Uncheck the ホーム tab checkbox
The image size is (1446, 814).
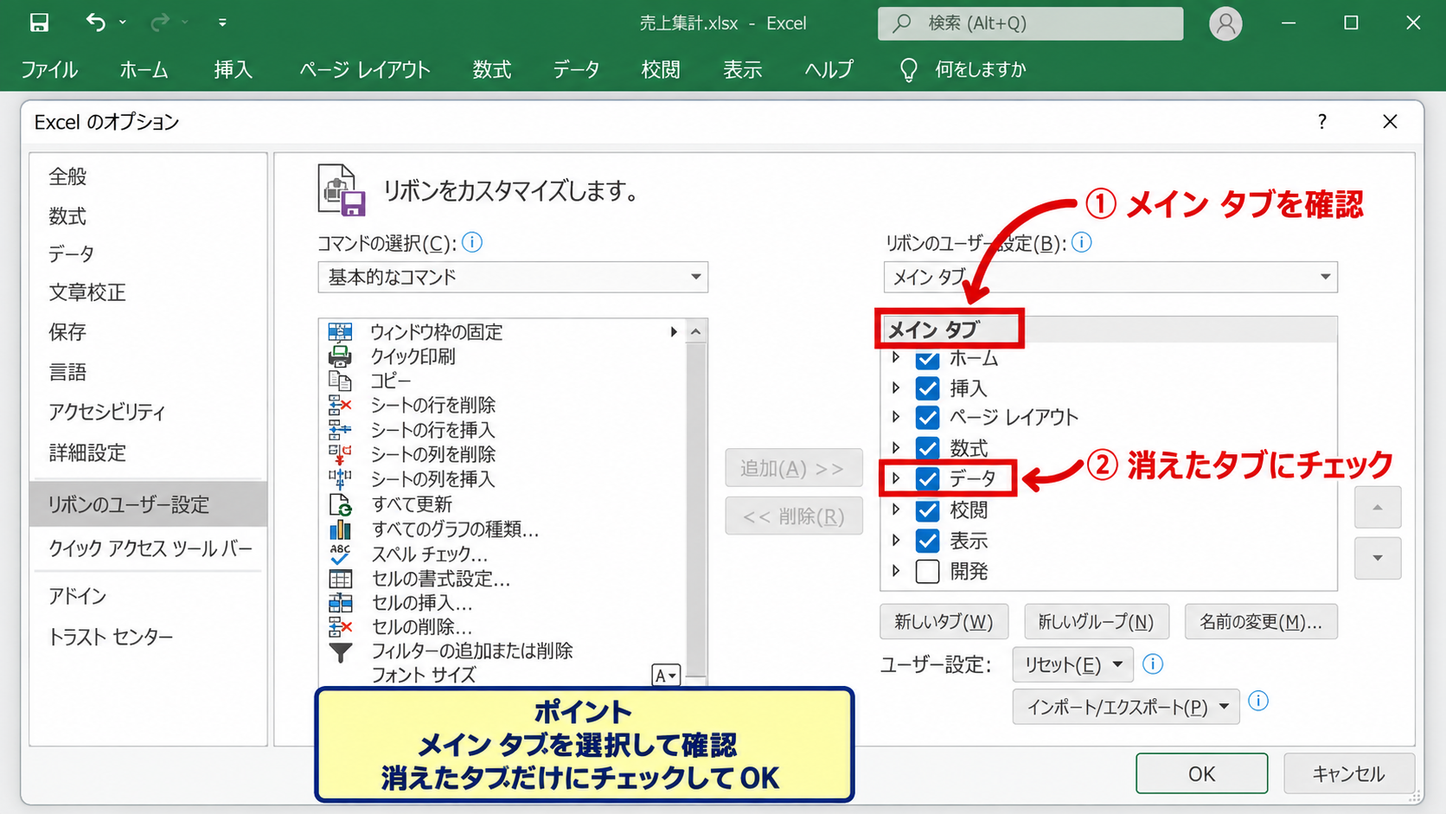pyautogui.click(x=927, y=358)
